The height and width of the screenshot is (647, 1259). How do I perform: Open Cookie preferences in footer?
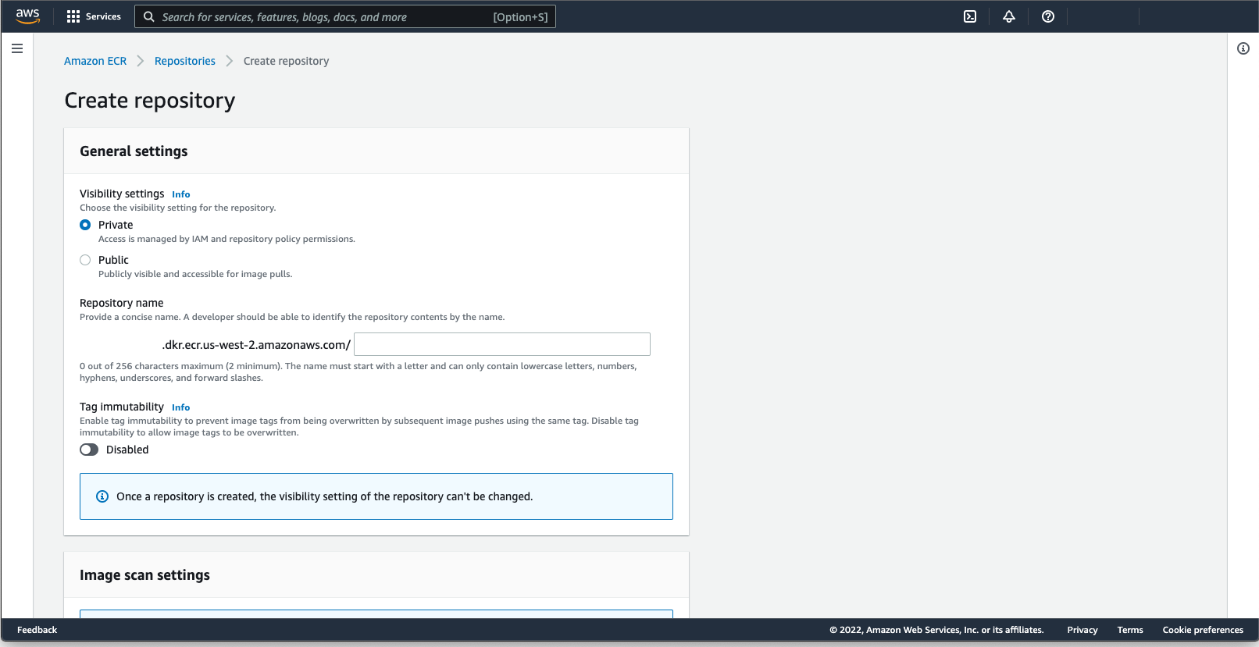[x=1203, y=630]
